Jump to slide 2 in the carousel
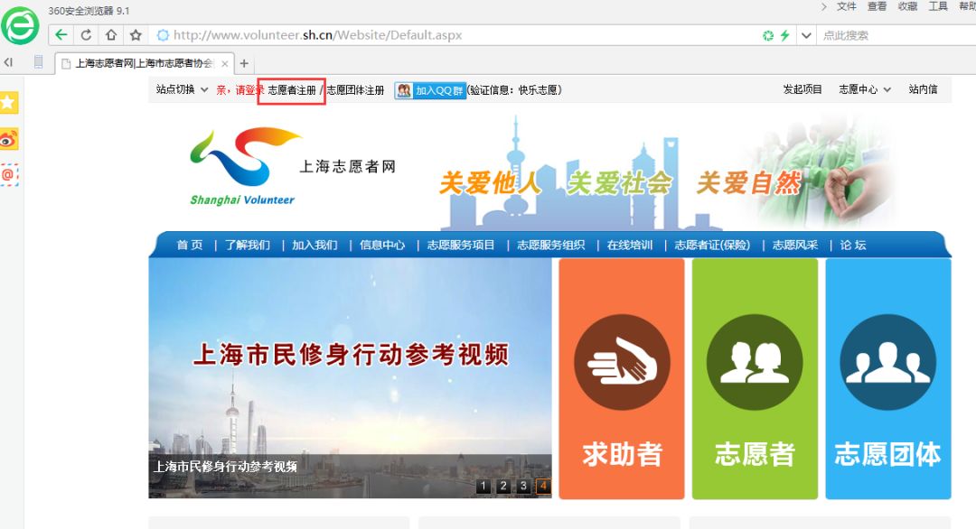Viewport: 976px width, 529px height. (503, 487)
